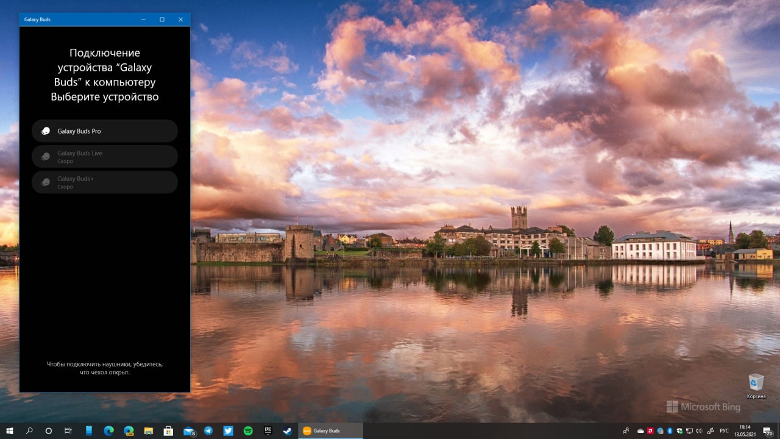Viewport: 780px width, 439px height.
Task: Close the Galaxy Buds window
Action: [181, 20]
